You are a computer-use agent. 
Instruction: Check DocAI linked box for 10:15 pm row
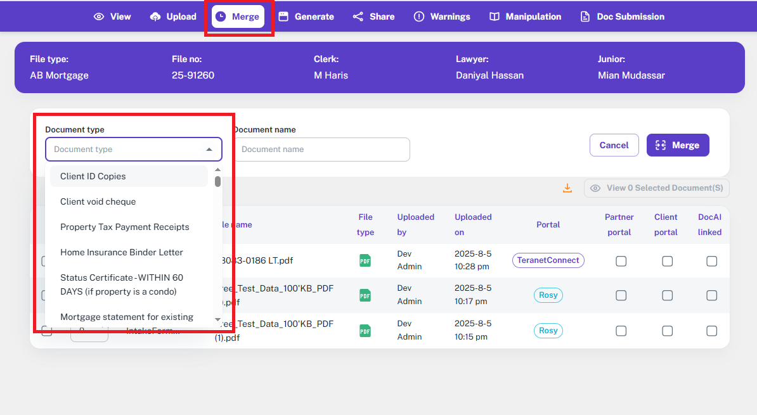tap(712, 331)
